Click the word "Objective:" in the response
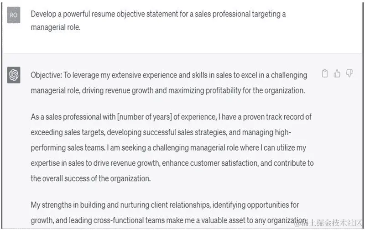This screenshot has height=230, width=365. tap(47, 75)
